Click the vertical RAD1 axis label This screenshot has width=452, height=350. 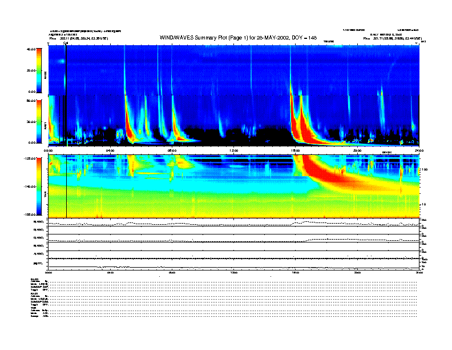(x=45, y=125)
